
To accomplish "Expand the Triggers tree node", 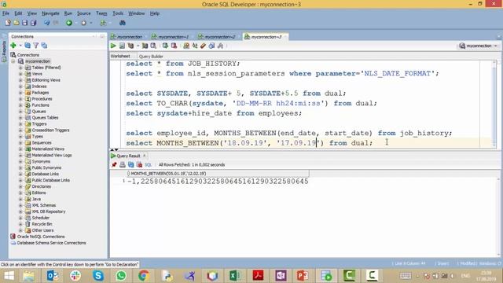I will pyautogui.click(x=20, y=124).
